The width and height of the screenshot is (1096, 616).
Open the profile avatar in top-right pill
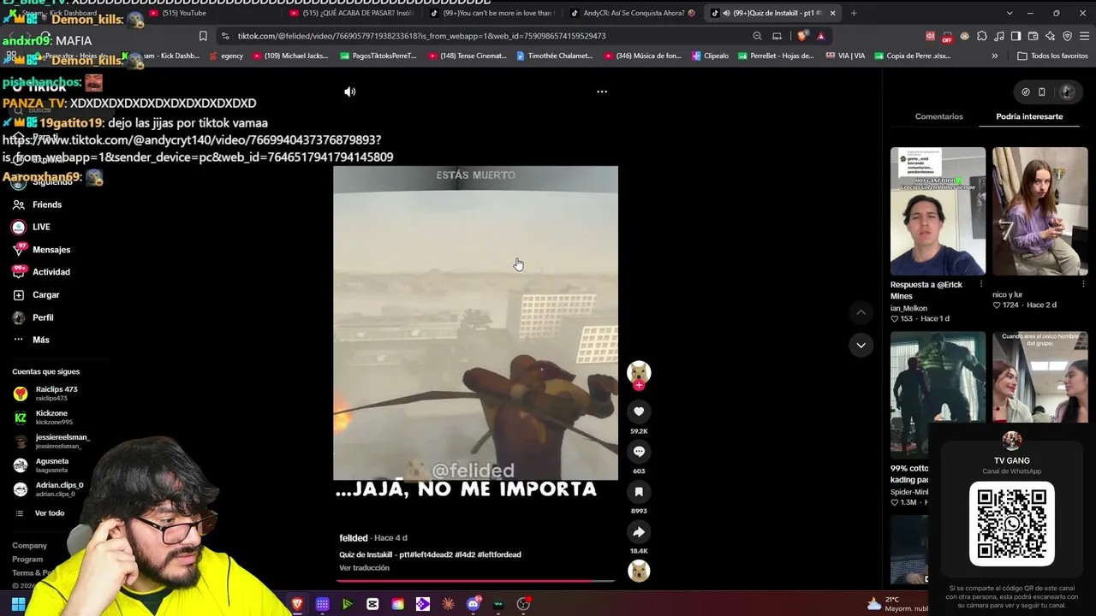tap(1066, 92)
